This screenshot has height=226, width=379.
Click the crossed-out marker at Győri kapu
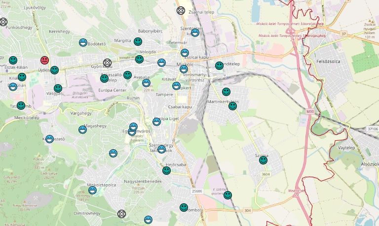pos(107,63)
